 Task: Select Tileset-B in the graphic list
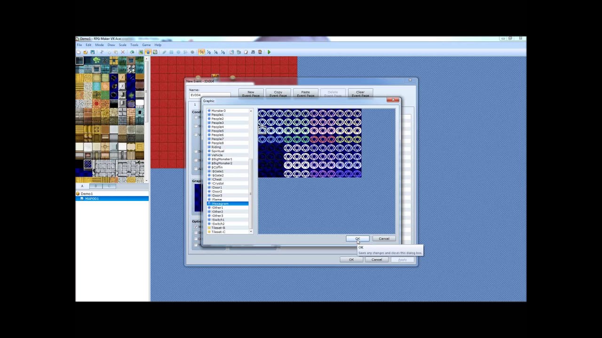point(228,228)
